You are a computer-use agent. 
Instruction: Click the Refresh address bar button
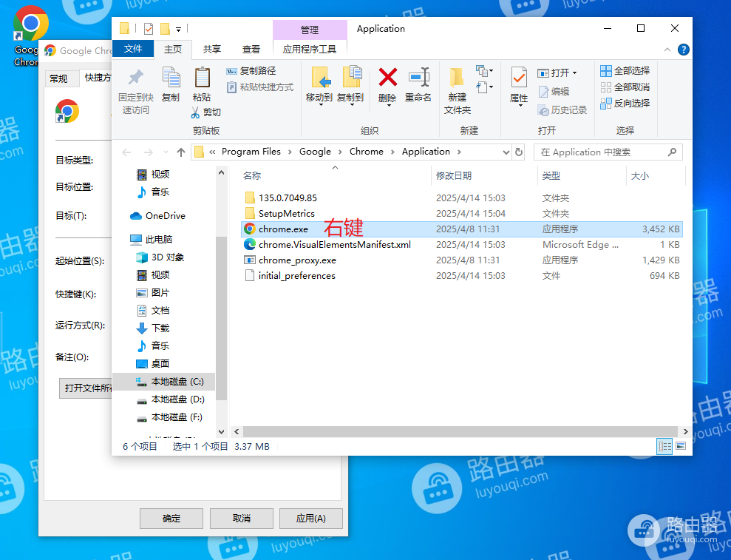(x=518, y=152)
